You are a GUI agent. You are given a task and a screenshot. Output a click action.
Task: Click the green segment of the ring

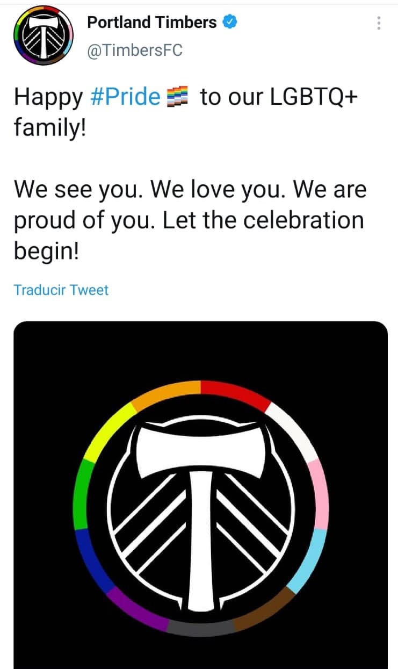[81, 493]
